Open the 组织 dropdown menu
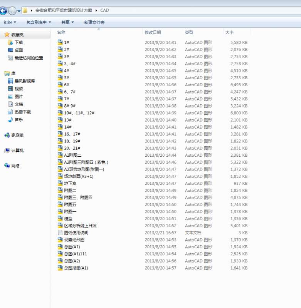The height and width of the screenshot is (308, 301). pyautogui.click(x=10, y=22)
